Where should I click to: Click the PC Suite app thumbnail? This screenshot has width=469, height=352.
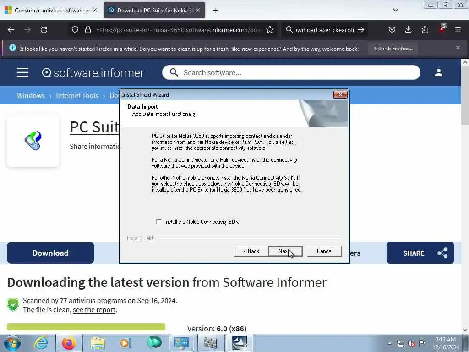[33, 141]
